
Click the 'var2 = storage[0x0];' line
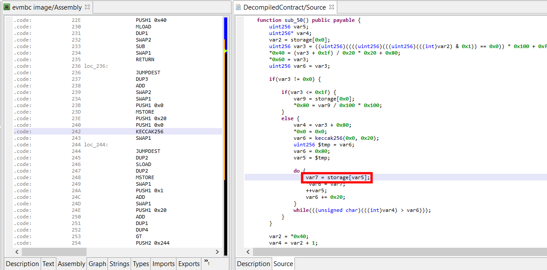(300, 40)
